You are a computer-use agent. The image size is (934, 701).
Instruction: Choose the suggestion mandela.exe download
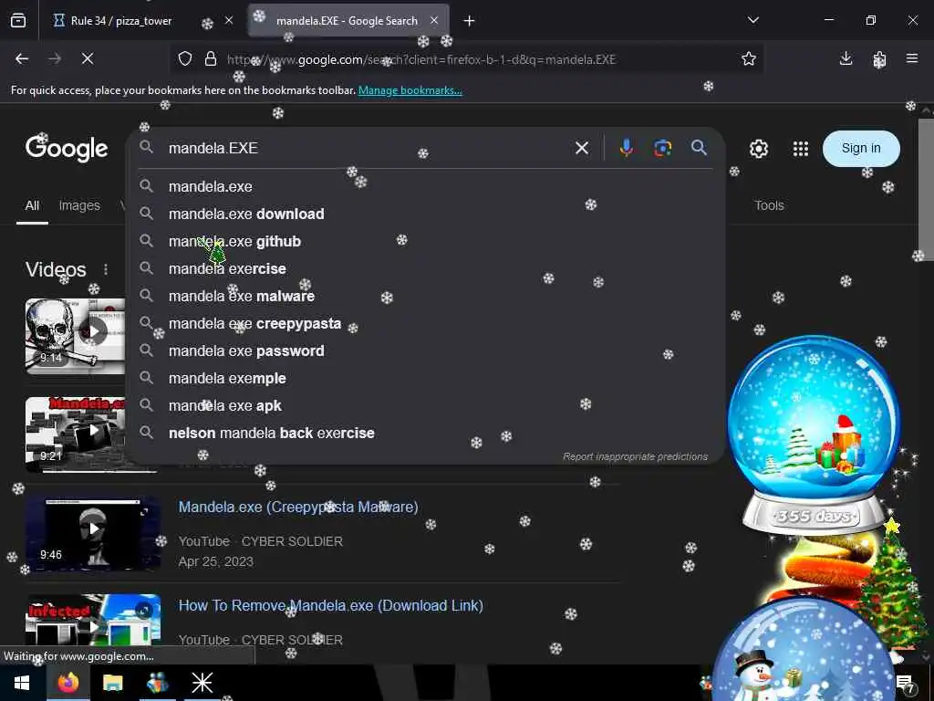point(426,214)
